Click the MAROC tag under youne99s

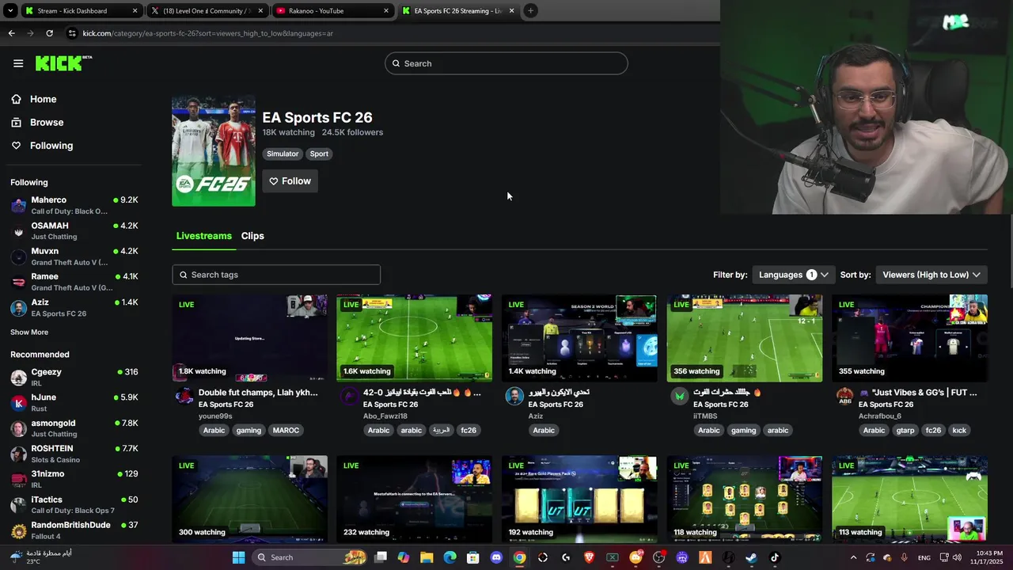click(286, 431)
